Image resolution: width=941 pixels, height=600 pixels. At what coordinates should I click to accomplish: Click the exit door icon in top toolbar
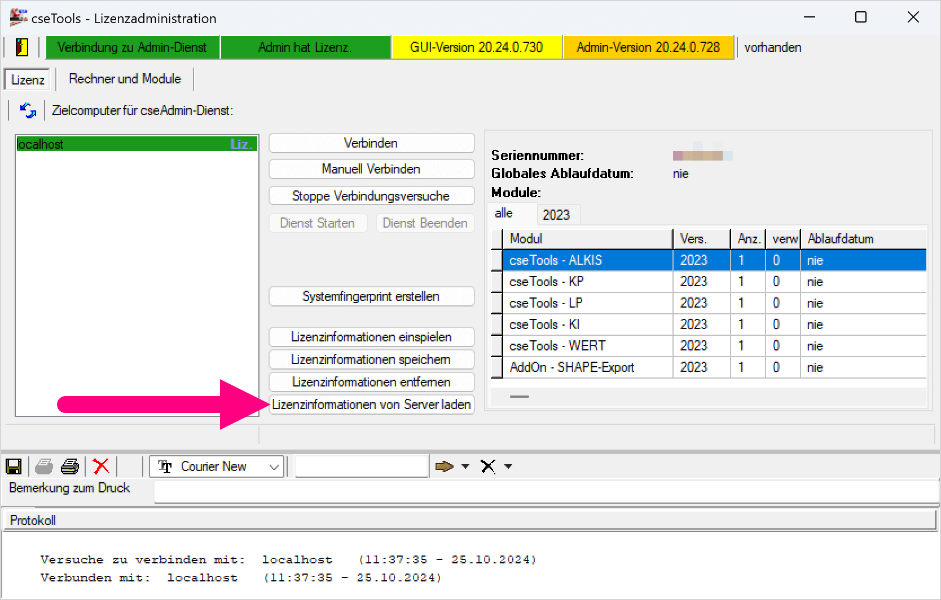(x=21, y=47)
